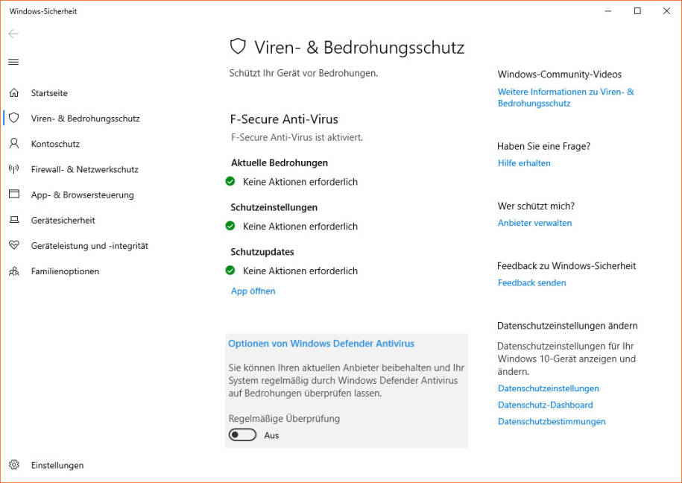The height and width of the screenshot is (483, 682).
Task: Expand the navigation pane with the hamburger button
Action: pos(13,62)
